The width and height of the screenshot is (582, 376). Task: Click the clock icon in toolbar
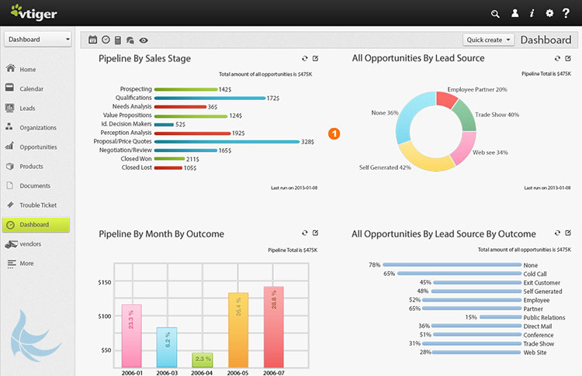pyautogui.click(x=106, y=40)
